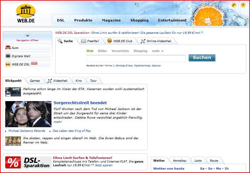Open the Produkte main menu
The height and width of the screenshot is (173, 250).
(x=83, y=20)
